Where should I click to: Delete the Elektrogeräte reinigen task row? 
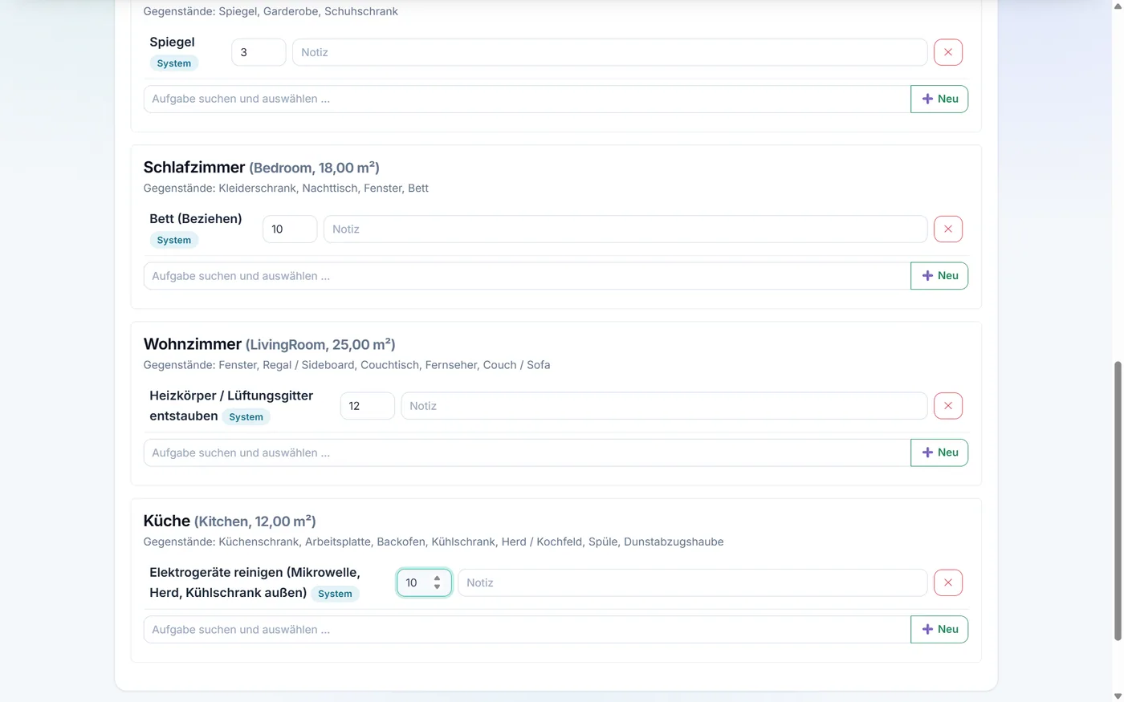pos(948,582)
